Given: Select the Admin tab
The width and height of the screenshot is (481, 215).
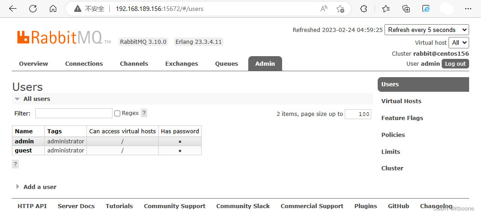Looking at the screenshot, I should coord(265,63).
